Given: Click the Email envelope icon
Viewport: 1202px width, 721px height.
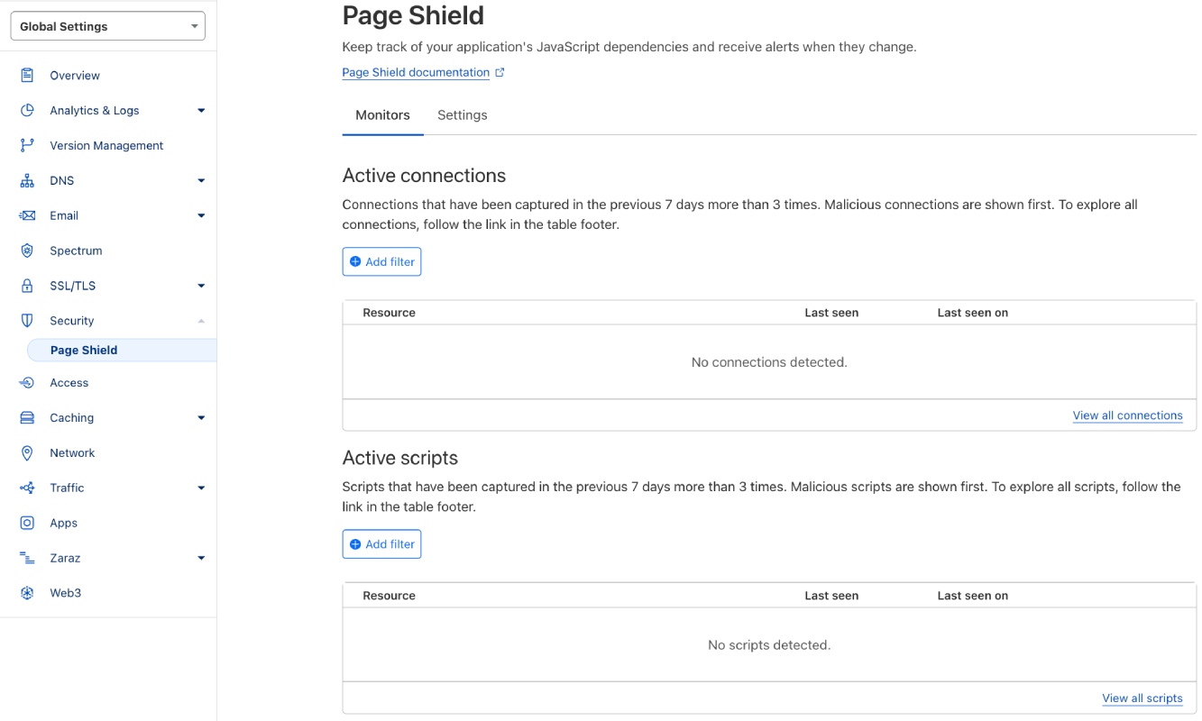Looking at the screenshot, I should pyautogui.click(x=27, y=215).
